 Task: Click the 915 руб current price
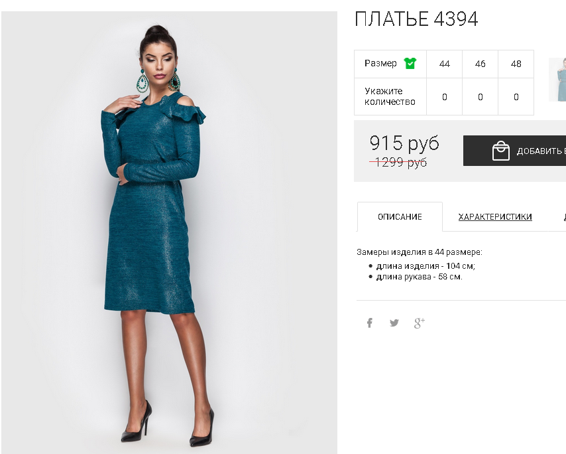(x=404, y=143)
